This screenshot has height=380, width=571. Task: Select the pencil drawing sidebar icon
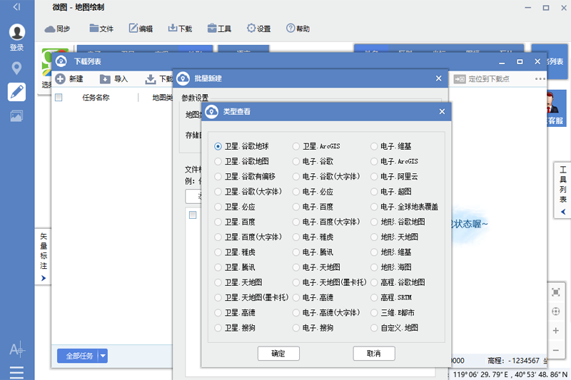coord(16,92)
